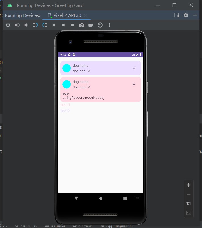
Task: Rotate device left icon
Action: pos(35,25)
